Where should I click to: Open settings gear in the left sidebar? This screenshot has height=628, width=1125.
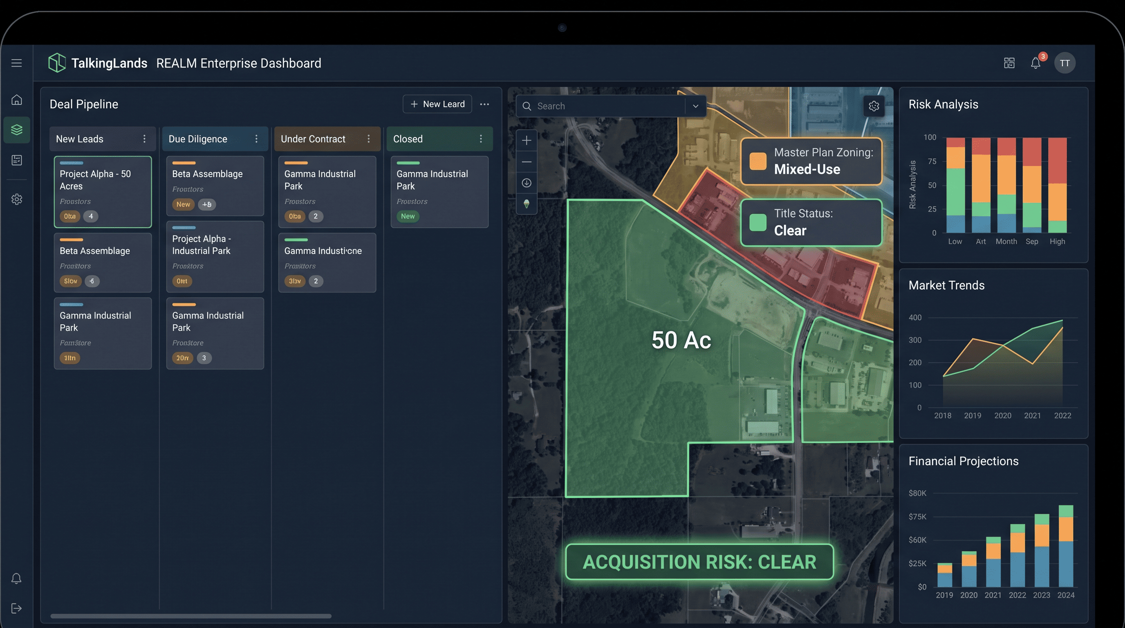(x=17, y=199)
